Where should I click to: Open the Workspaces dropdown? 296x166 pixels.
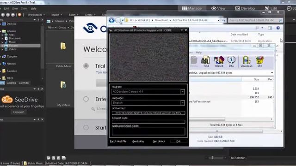[36, 15]
